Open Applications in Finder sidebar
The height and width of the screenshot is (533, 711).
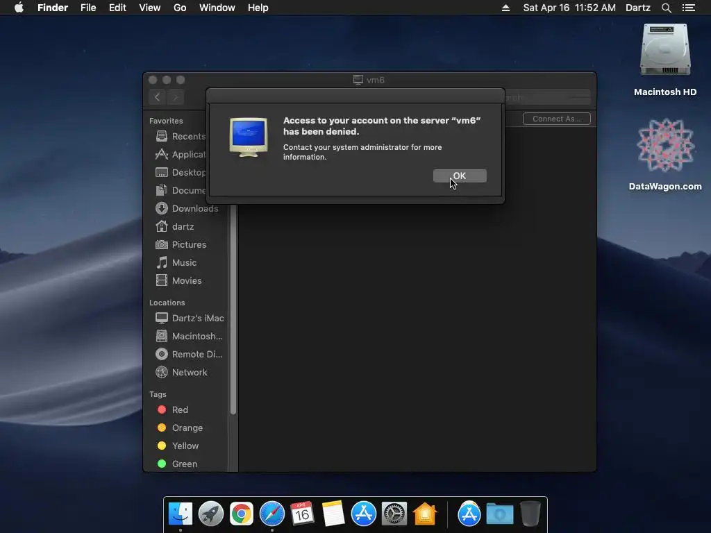point(181,155)
